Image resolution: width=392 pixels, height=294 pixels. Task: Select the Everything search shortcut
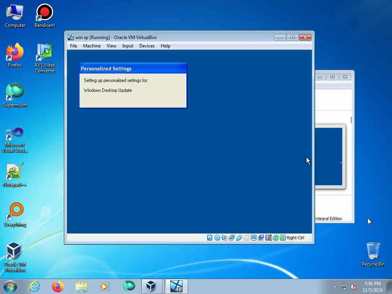coord(15,215)
